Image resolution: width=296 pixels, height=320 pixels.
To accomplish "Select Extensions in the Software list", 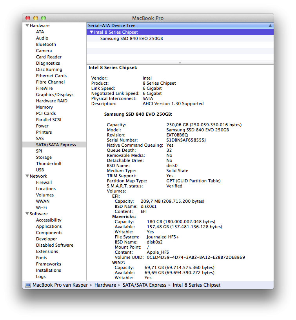I will 47,251.
